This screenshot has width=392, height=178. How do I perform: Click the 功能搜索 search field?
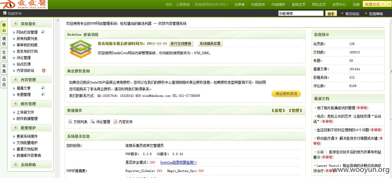point(301,13)
